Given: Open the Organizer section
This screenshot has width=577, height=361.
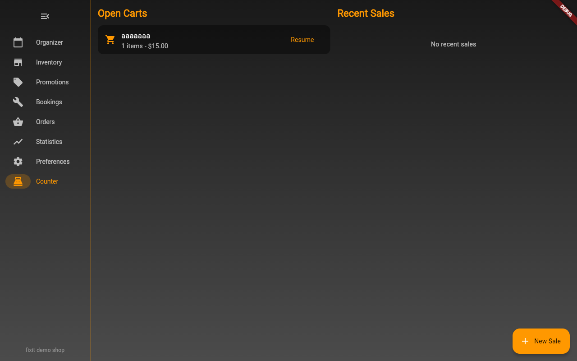Looking at the screenshot, I should [50, 42].
